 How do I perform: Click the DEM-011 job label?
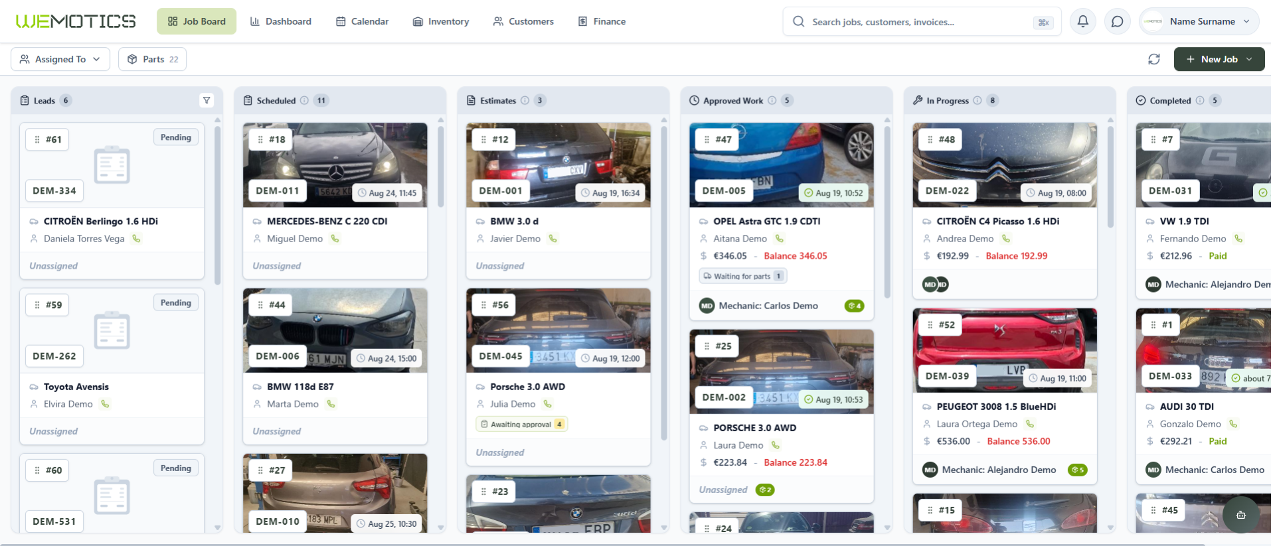coord(278,190)
